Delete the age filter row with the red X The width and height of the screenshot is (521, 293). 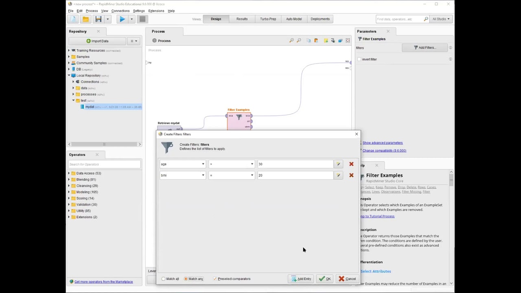pos(351,164)
